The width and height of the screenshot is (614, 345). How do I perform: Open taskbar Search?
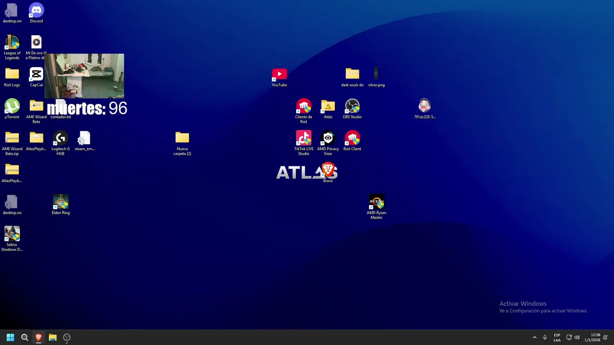coord(24,337)
